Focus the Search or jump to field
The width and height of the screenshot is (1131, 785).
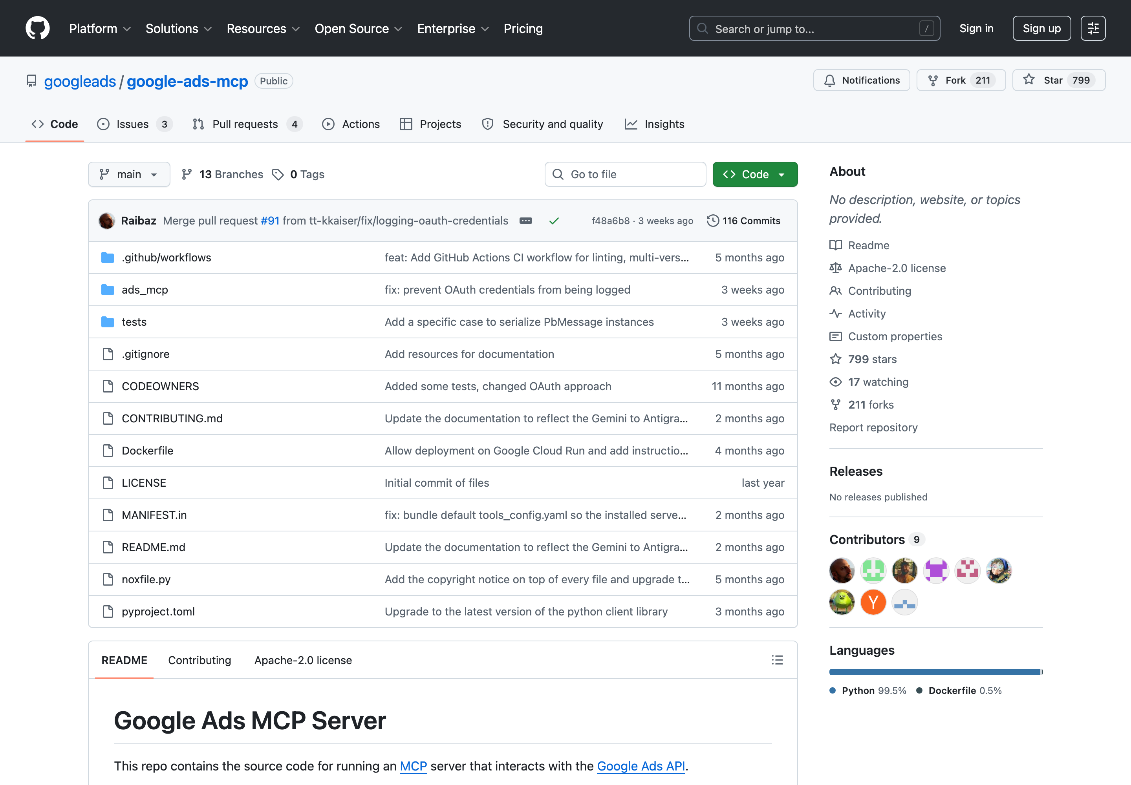click(x=814, y=29)
